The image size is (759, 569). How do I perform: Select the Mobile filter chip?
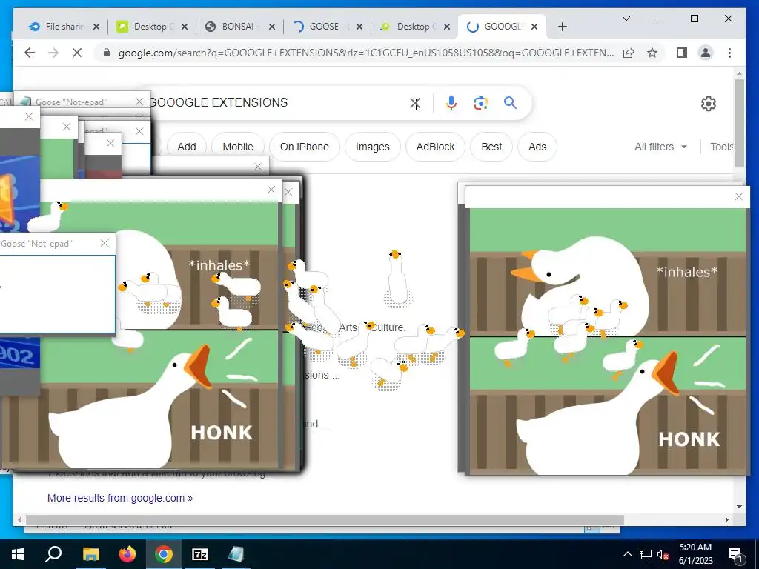tap(238, 147)
